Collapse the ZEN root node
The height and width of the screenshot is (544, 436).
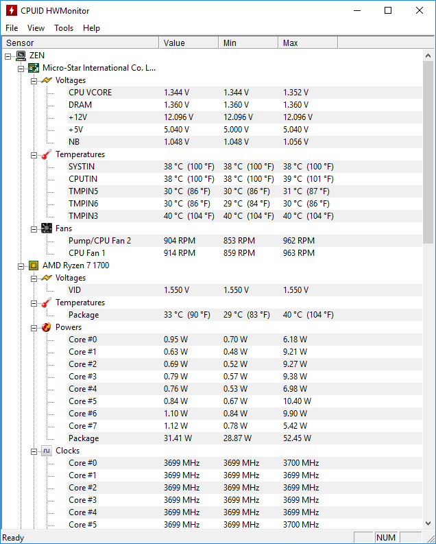(x=8, y=56)
